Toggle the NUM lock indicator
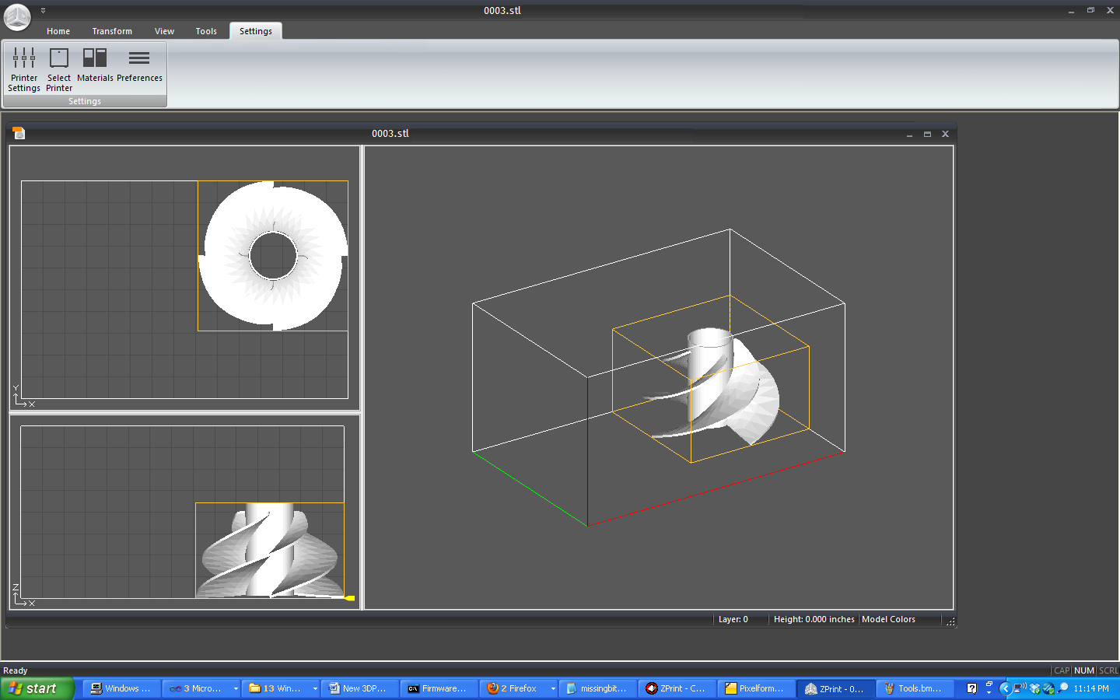Image resolution: width=1120 pixels, height=700 pixels. 1083,670
